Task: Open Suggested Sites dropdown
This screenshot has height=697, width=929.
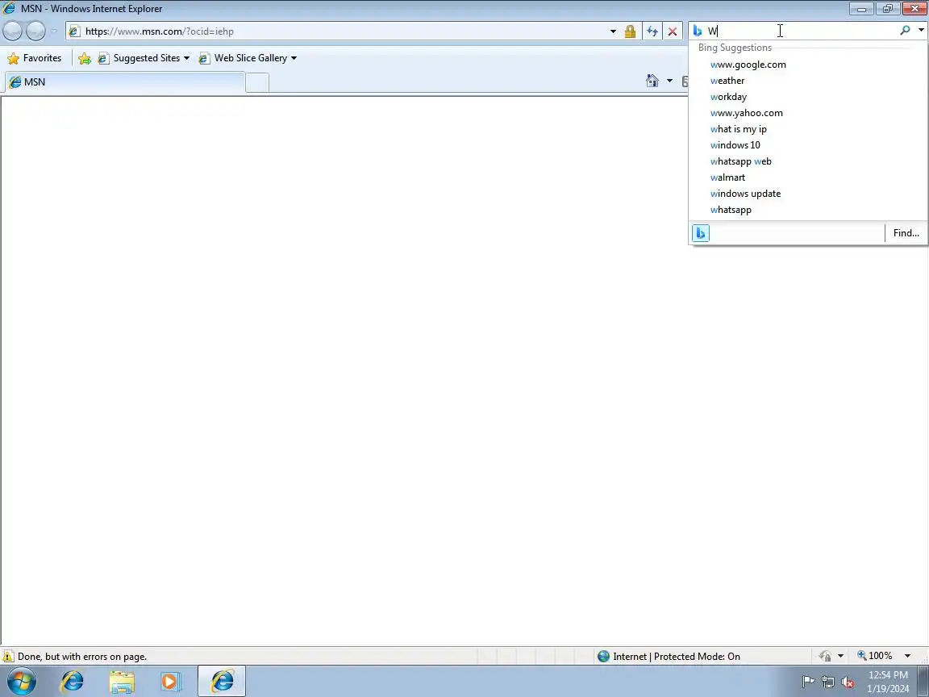Action: (144, 58)
